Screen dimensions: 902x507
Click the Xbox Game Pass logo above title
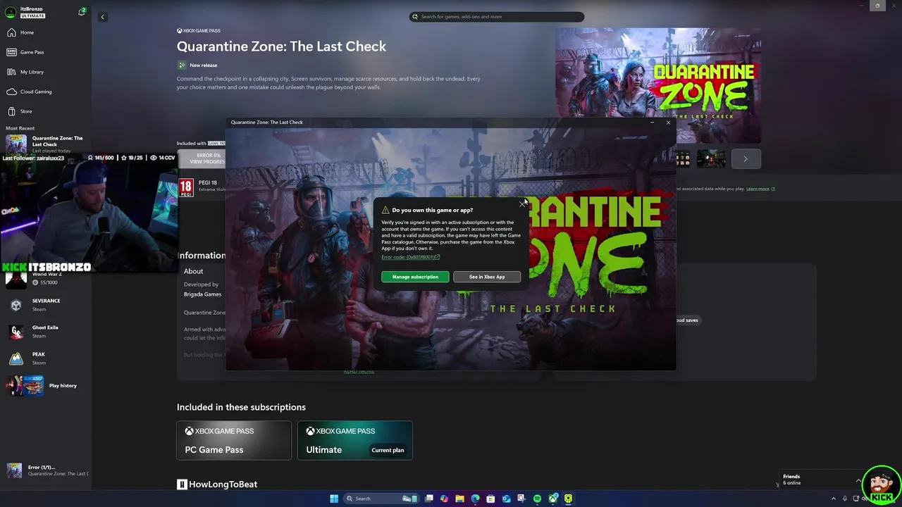tap(199, 31)
